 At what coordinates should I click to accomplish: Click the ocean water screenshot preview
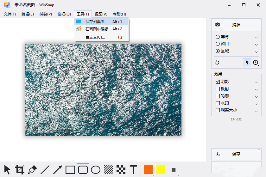(103, 90)
